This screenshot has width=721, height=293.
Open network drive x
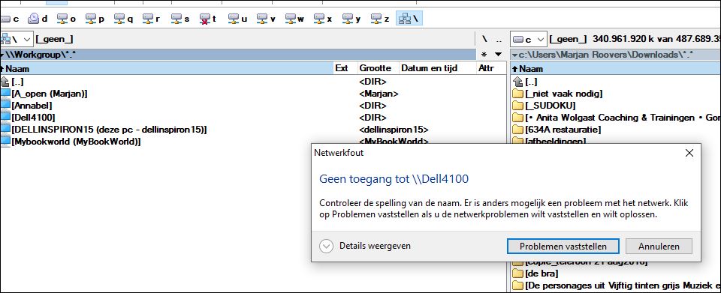click(324, 19)
